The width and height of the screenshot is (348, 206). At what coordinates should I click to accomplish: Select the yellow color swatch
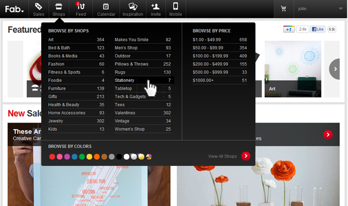coord(89,157)
